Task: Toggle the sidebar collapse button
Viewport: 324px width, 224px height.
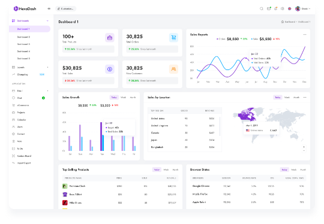Action: [49, 8]
